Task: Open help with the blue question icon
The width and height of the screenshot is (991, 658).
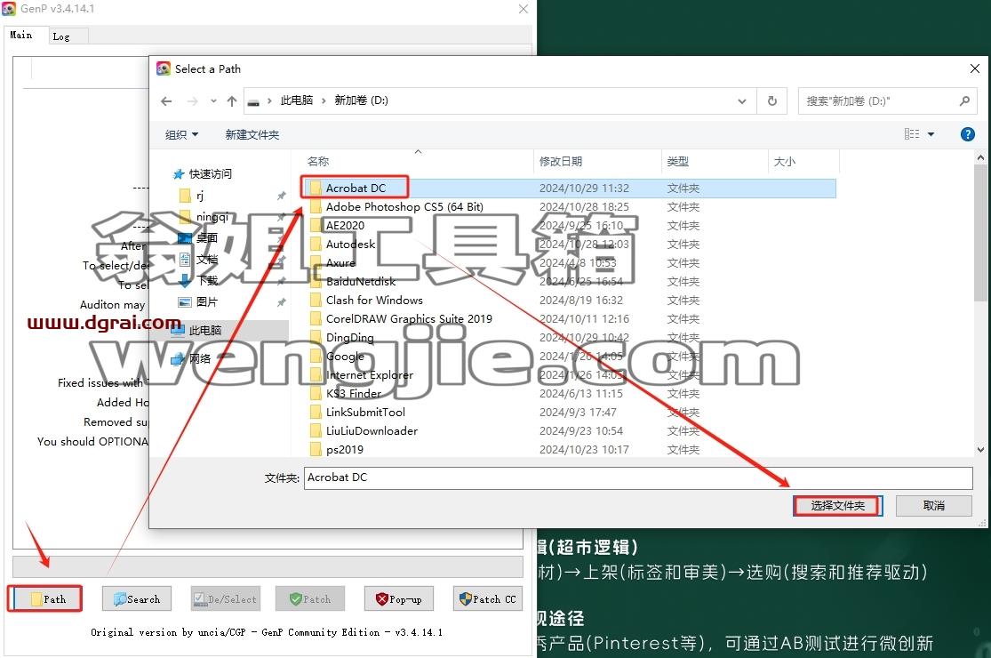Action: (967, 134)
